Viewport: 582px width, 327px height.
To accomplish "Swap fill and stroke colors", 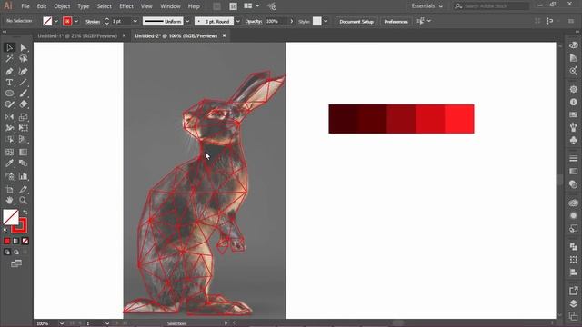I will (x=25, y=212).
